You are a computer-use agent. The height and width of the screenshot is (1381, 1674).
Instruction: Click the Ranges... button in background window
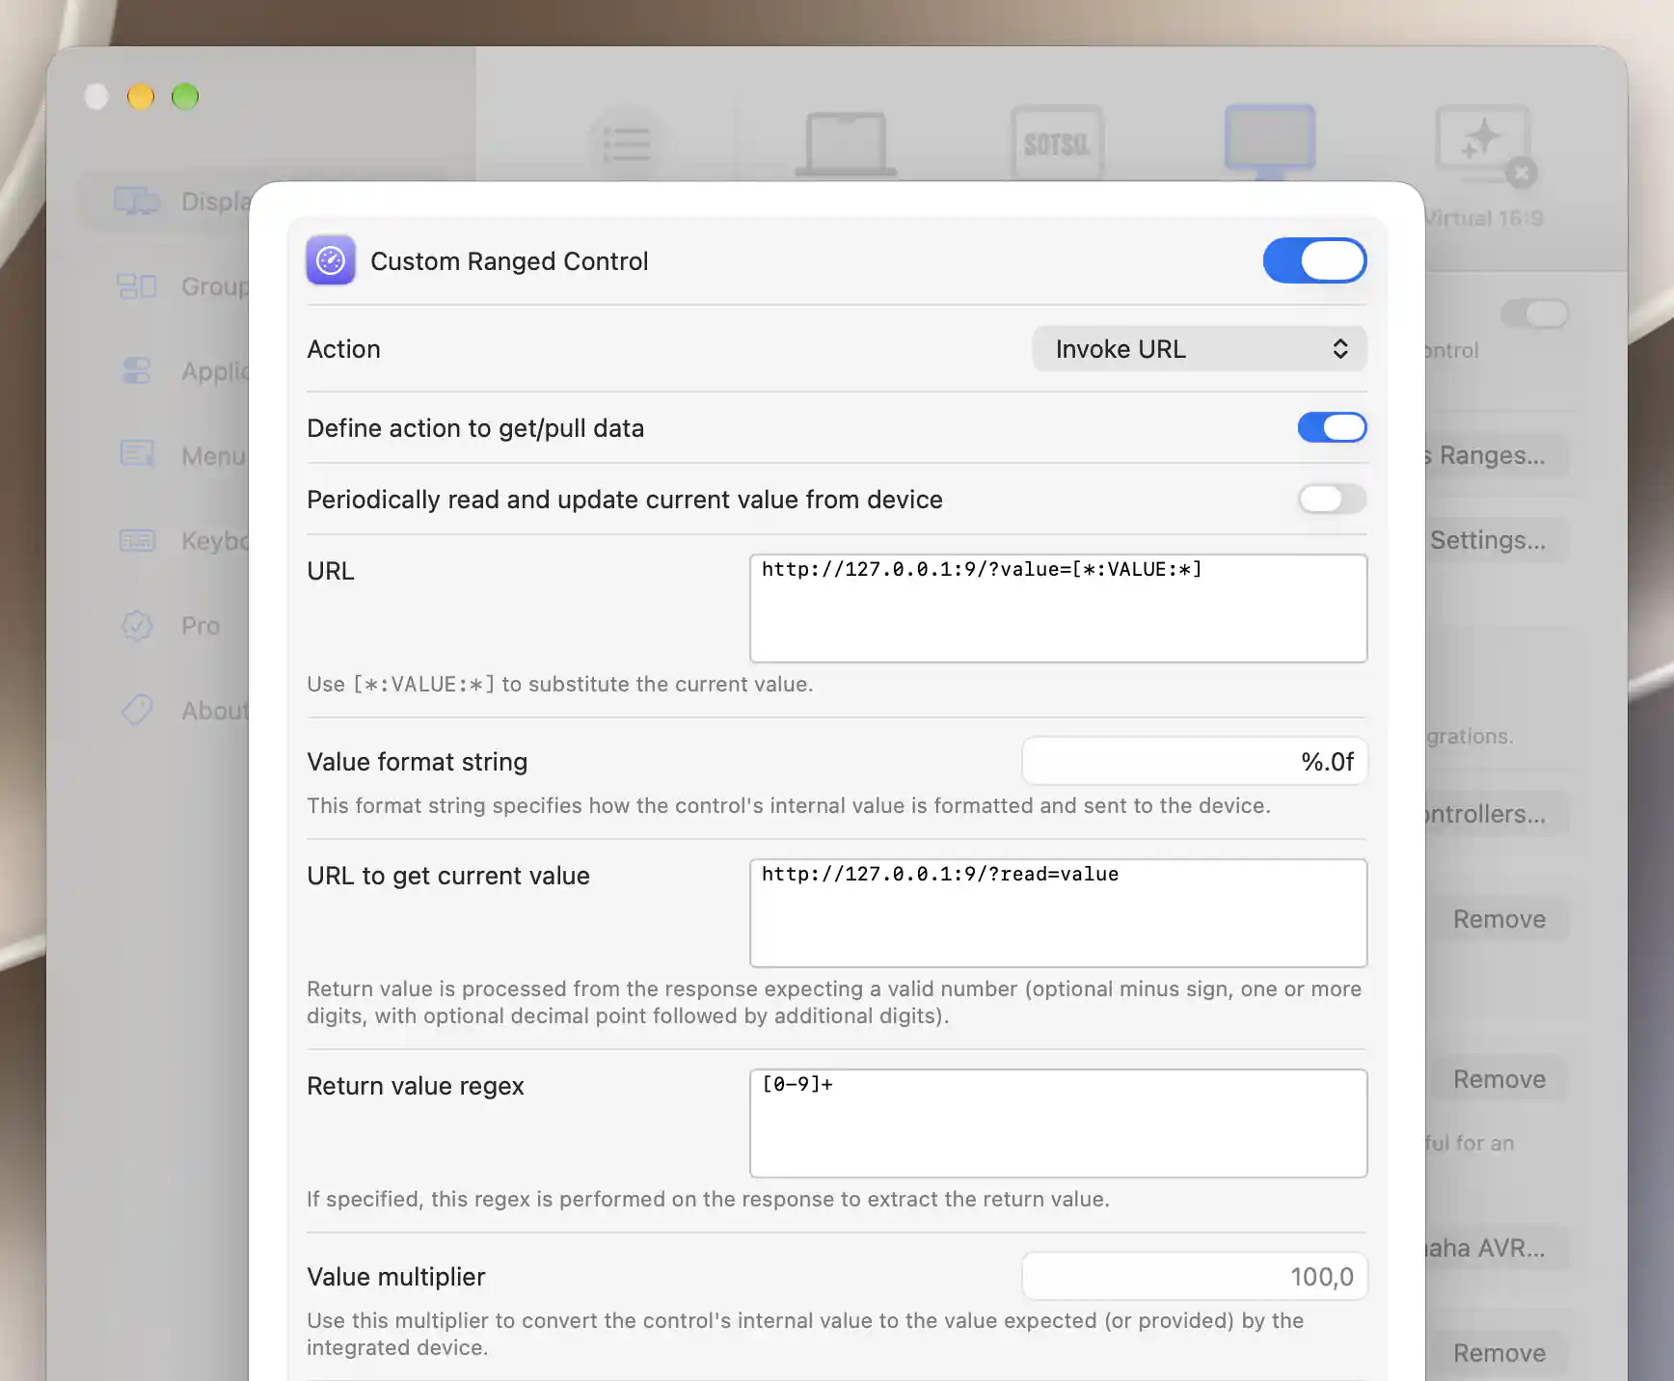pos(1498,455)
